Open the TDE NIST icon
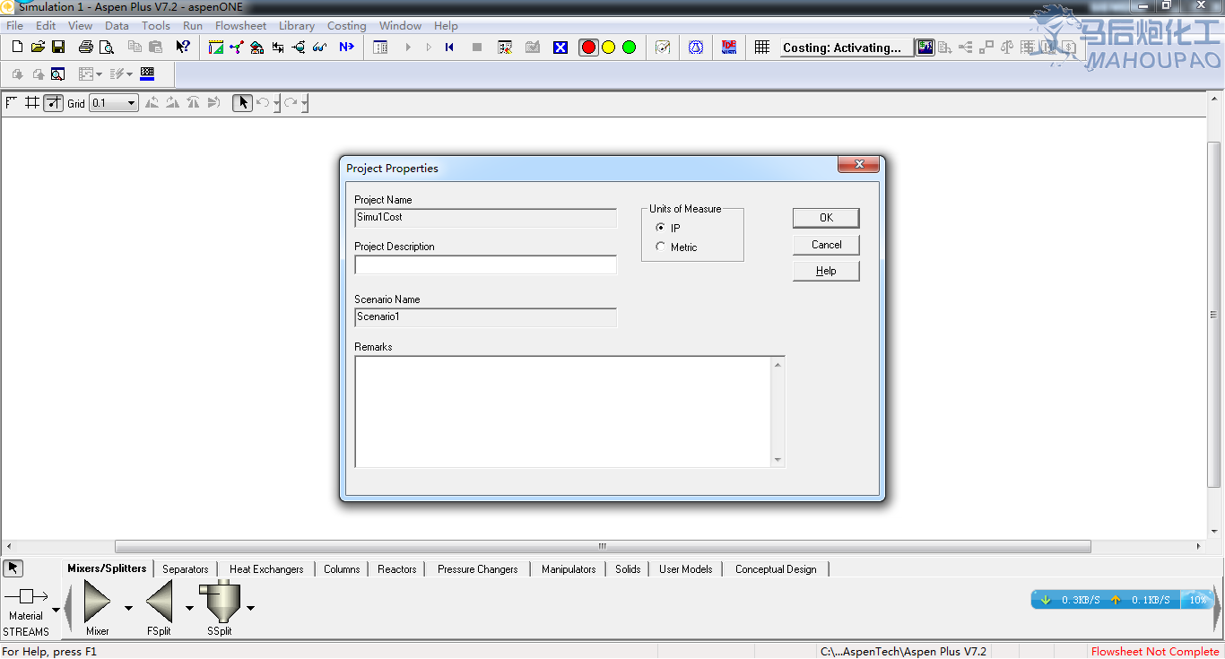This screenshot has height=659, width=1225. [729, 47]
